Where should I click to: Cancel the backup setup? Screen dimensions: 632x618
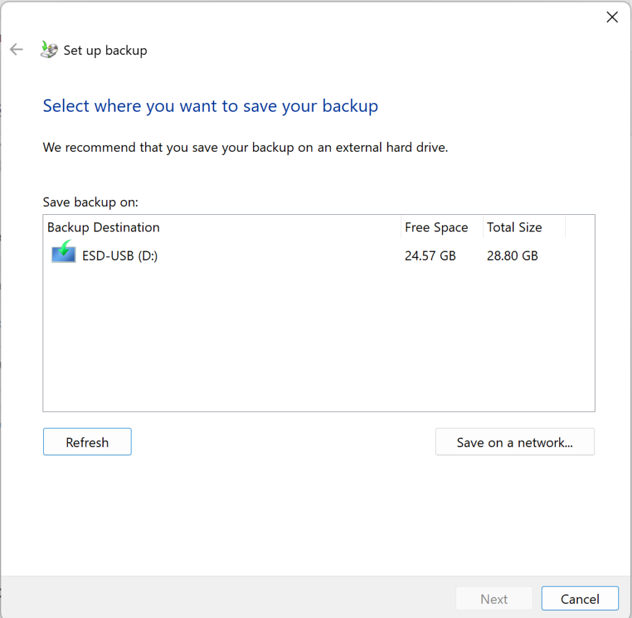(x=580, y=599)
